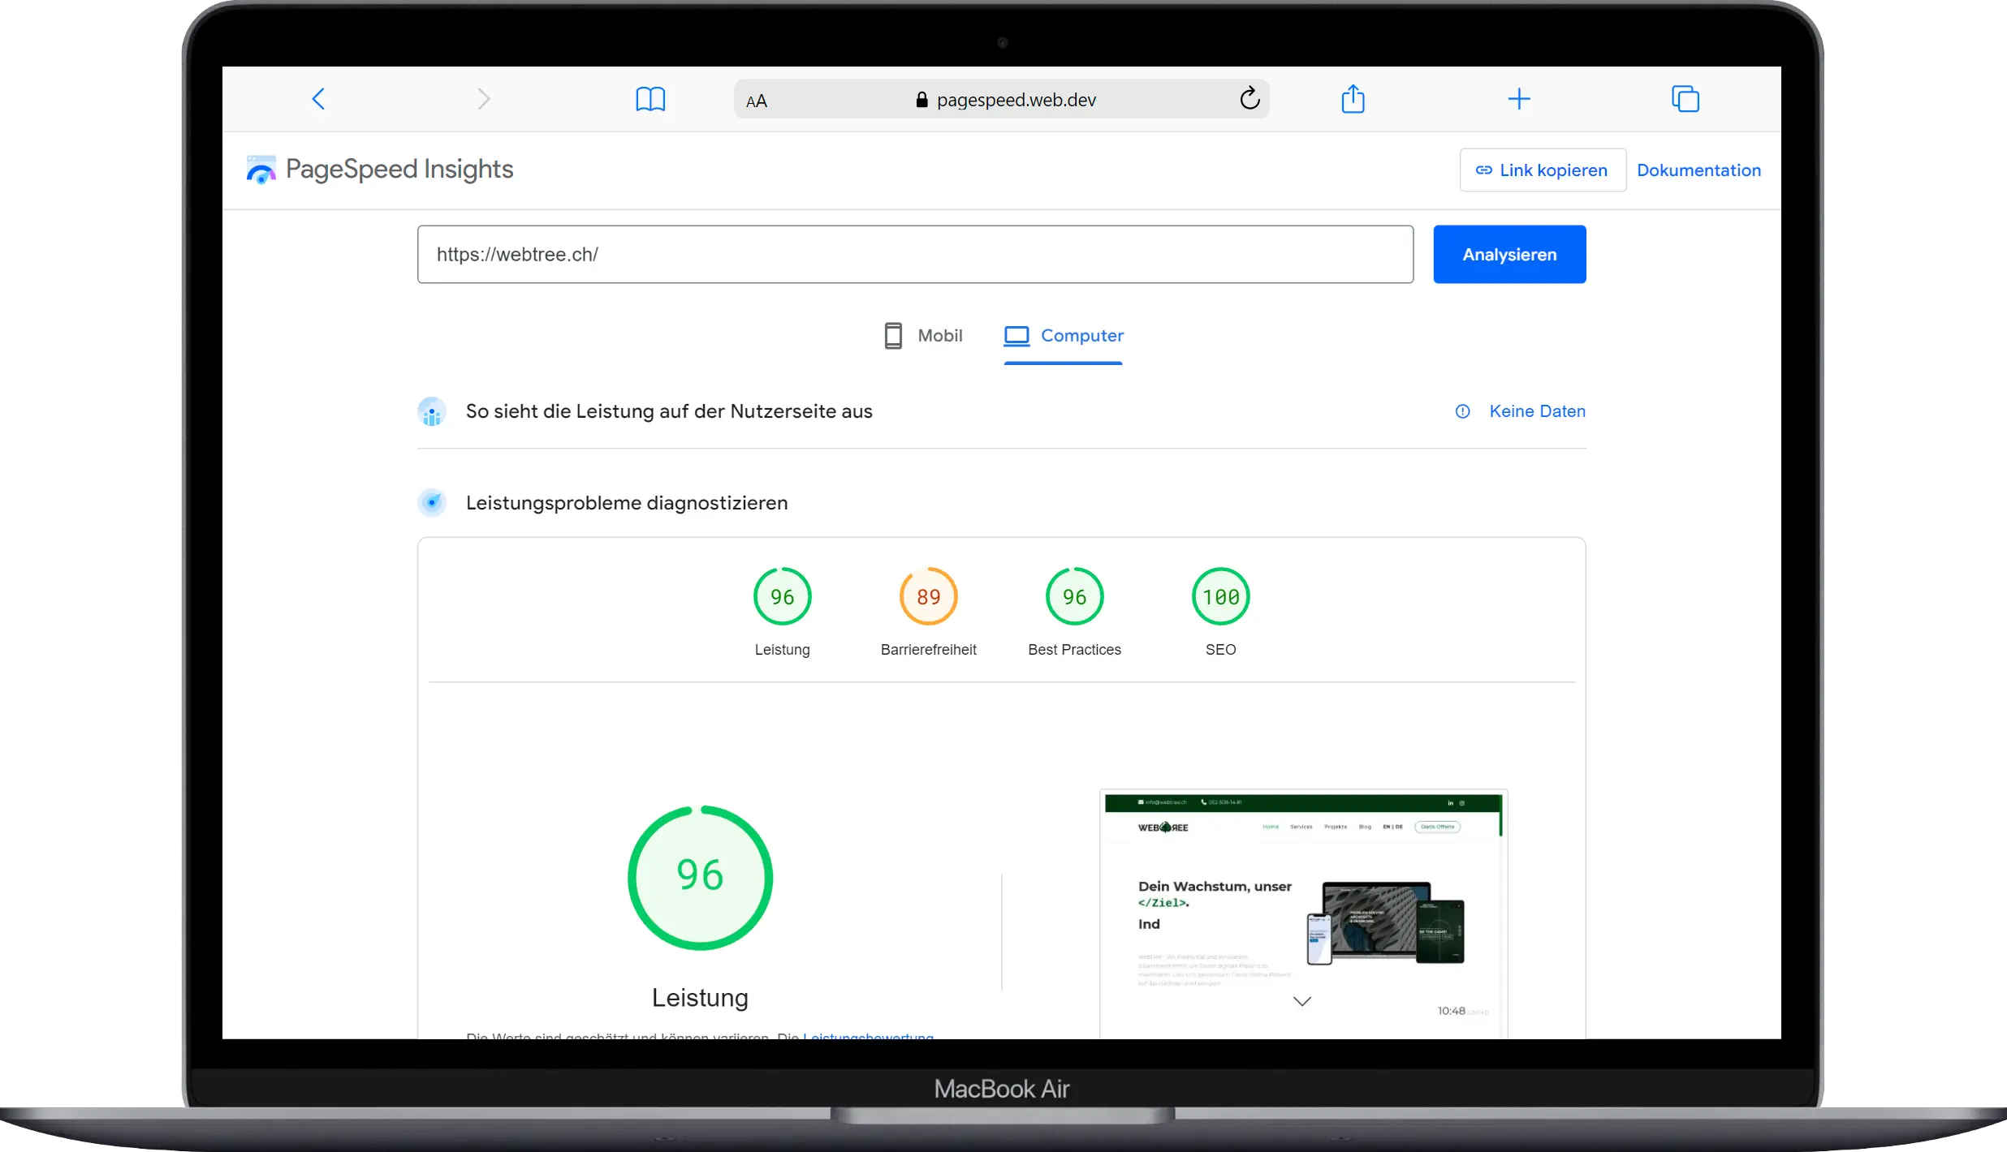2007x1152 pixels.
Task: Open the Leistungsbewertung link
Action: pyautogui.click(x=867, y=1037)
